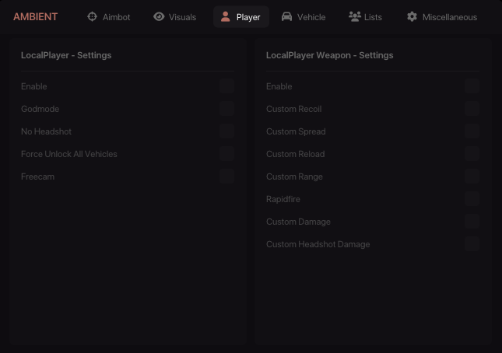Screen dimensions: 502x353
Task: Click the gear icon for Miscellaneous
Action: pos(412,16)
